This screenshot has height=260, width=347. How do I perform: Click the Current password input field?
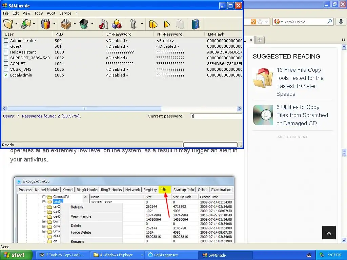click(x=216, y=116)
